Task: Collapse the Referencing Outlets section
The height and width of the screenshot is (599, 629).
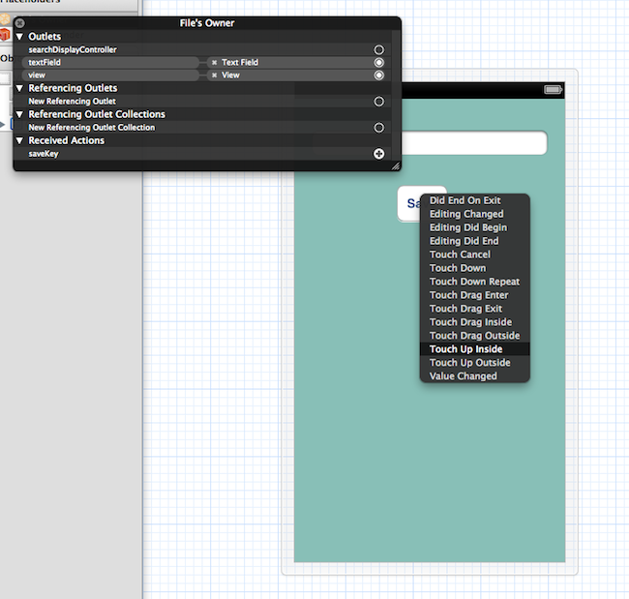Action: (19, 88)
